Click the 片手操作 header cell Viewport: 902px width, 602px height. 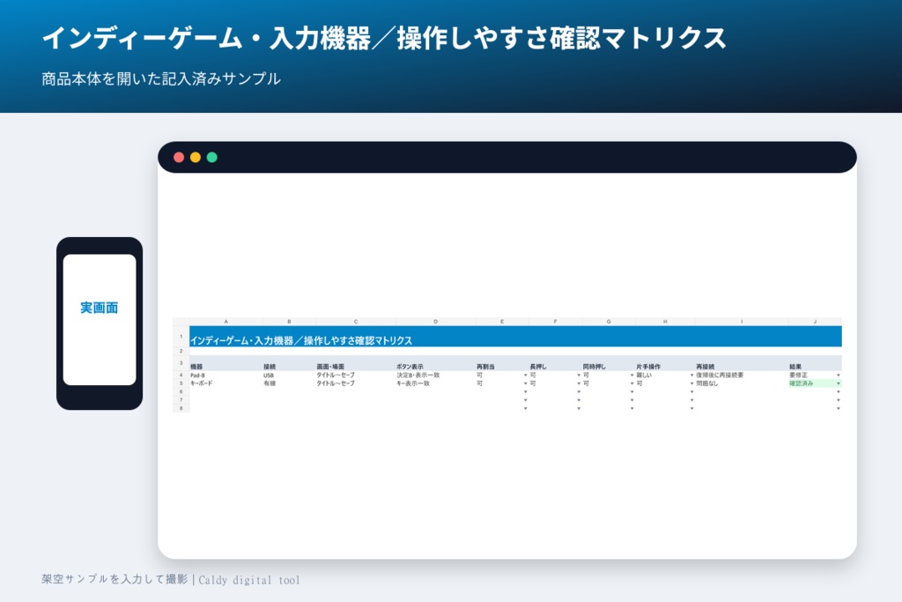(666, 364)
